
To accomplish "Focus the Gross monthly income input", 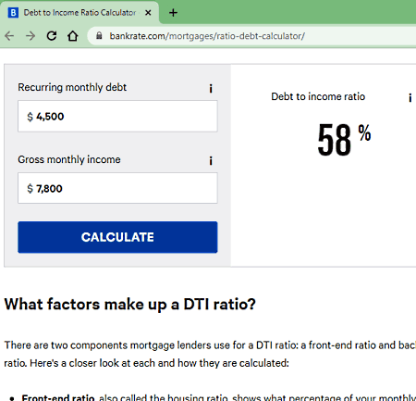I will [117, 188].
